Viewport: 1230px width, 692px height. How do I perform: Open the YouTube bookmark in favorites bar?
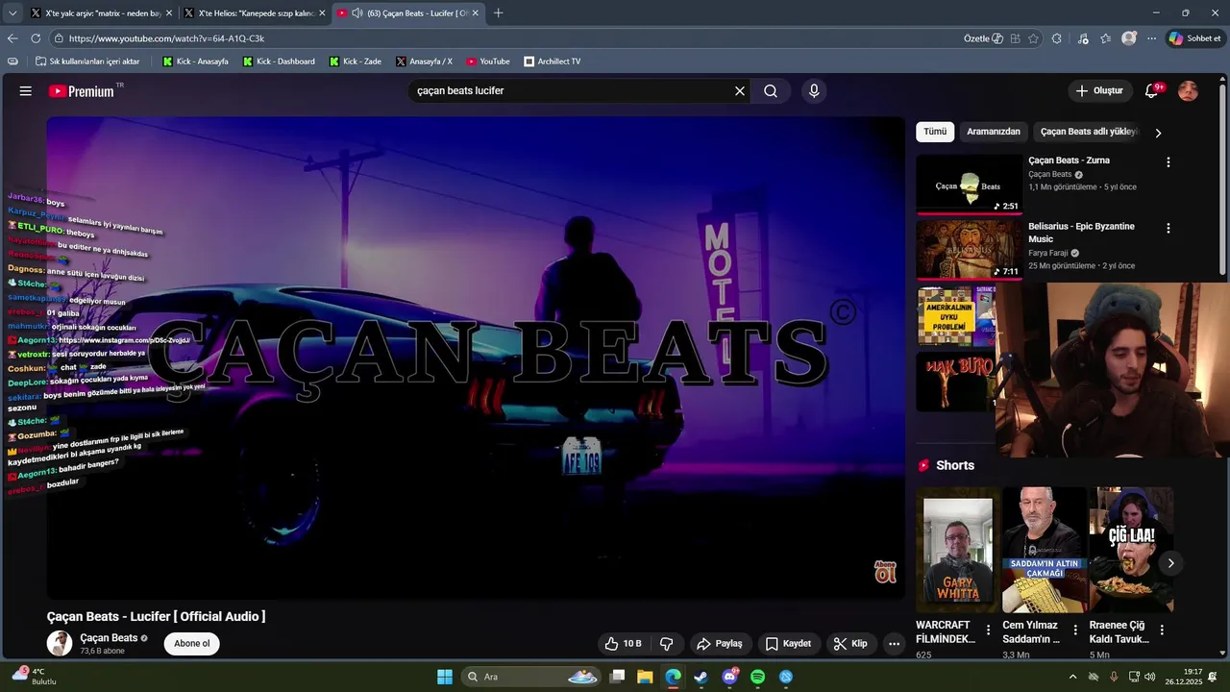tap(488, 62)
